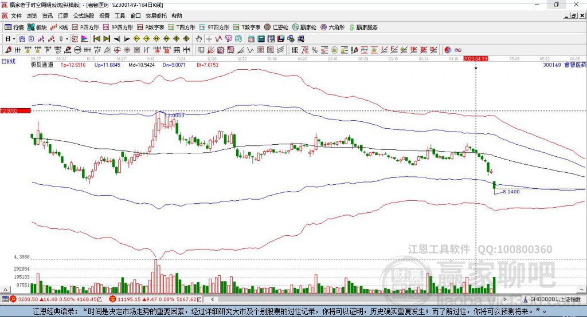Viewport: 587px width, 317px height.
Task: Open the 浏览 menu
Action: coord(32,15)
